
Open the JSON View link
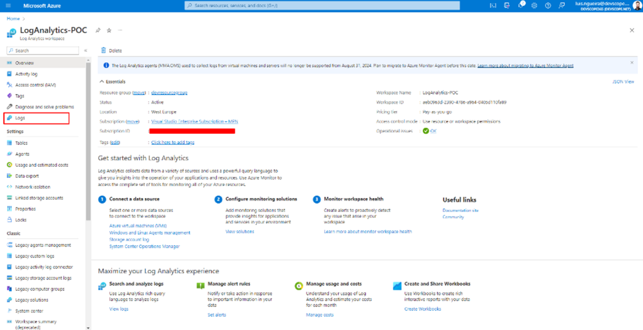pos(622,82)
